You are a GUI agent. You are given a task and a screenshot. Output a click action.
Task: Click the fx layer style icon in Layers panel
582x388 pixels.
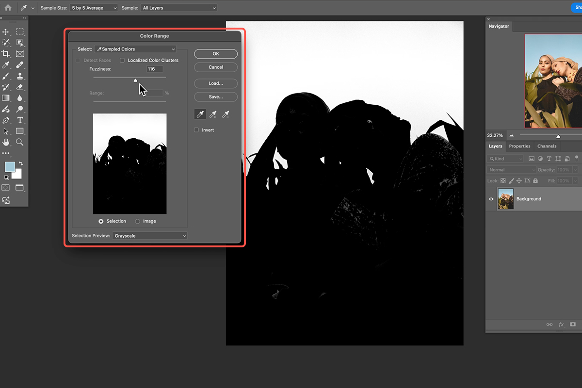561,324
